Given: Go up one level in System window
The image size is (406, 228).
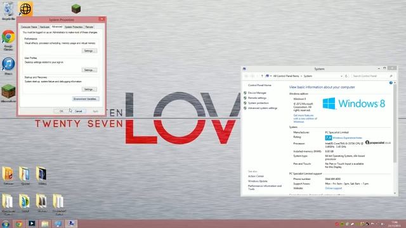Looking at the screenshot, I should 262,76.
